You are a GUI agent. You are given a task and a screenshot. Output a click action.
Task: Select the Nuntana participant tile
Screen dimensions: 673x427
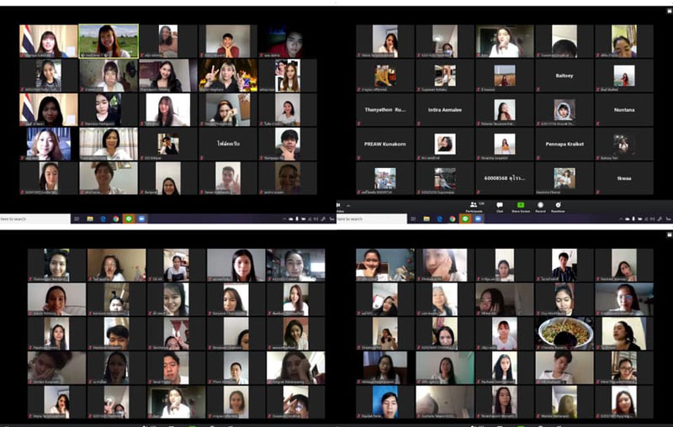click(623, 109)
